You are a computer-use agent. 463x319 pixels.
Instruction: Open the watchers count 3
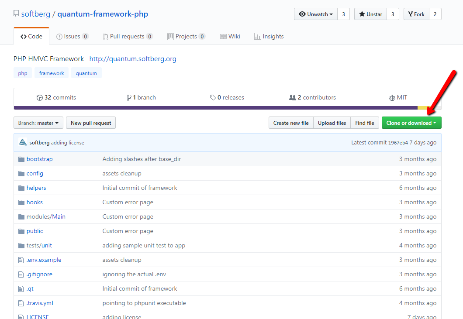tap(343, 14)
